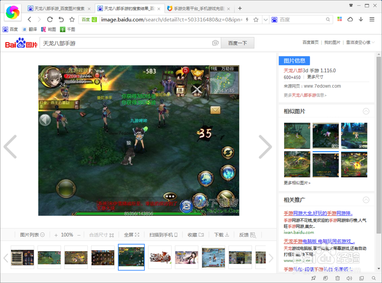Click the main game screenshot image
The width and height of the screenshot is (382, 283).
(139, 140)
